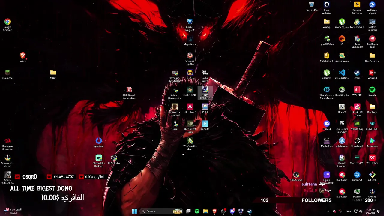
Task: Select the MetaEditor 5 shortcut
Action: click(327, 57)
